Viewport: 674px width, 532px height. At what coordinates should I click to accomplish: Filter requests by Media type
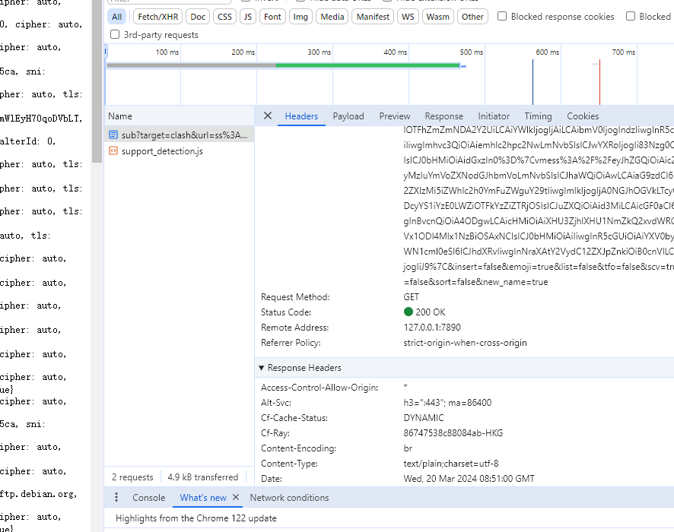pyautogui.click(x=332, y=17)
